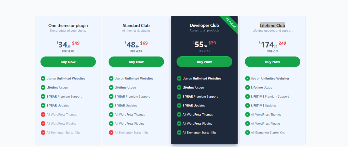The image size is (348, 147).
Task: Click PER YEAR label under Developer Club price
Action: (x=204, y=51)
